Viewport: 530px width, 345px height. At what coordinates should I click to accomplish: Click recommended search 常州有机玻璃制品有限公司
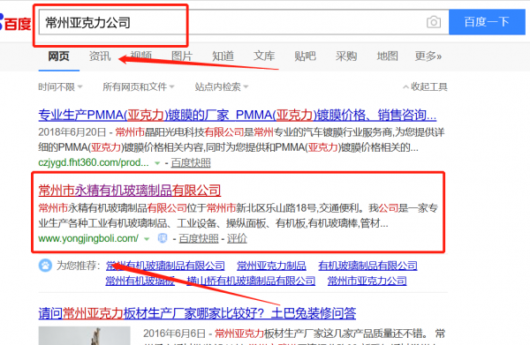pyautogui.click(x=165, y=266)
